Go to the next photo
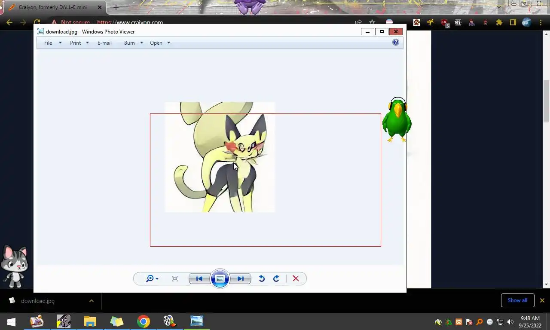Viewport: 550px width, 330px height. [x=240, y=279]
